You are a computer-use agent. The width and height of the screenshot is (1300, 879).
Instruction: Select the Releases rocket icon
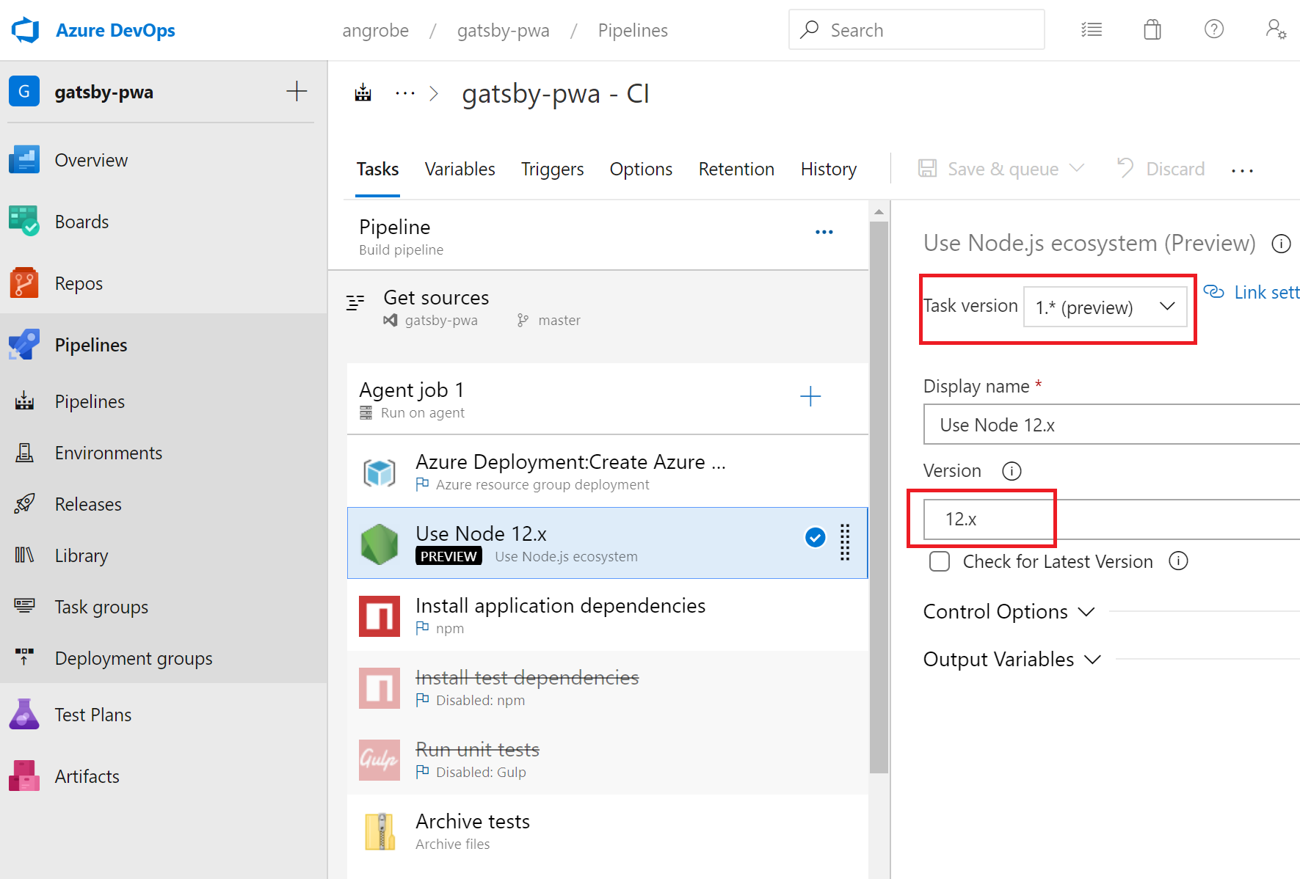[24, 503]
